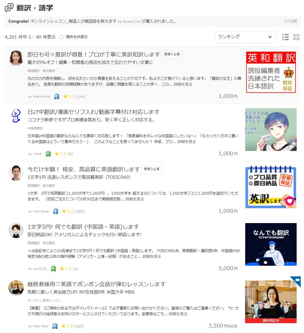Click the translation category icon beside 翻訳・語学
The image size is (304, 333).
(9, 7)
